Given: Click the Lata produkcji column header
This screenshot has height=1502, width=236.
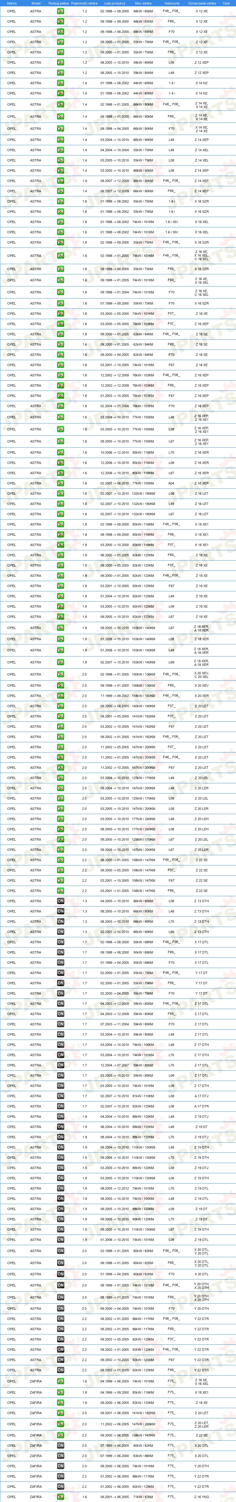Looking at the screenshot, I should 114,3.
